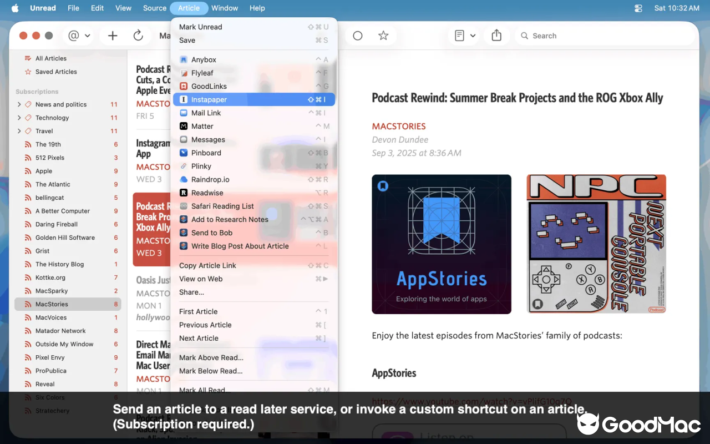Open the File menu
The image size is (710, 444).
[73, 8]
